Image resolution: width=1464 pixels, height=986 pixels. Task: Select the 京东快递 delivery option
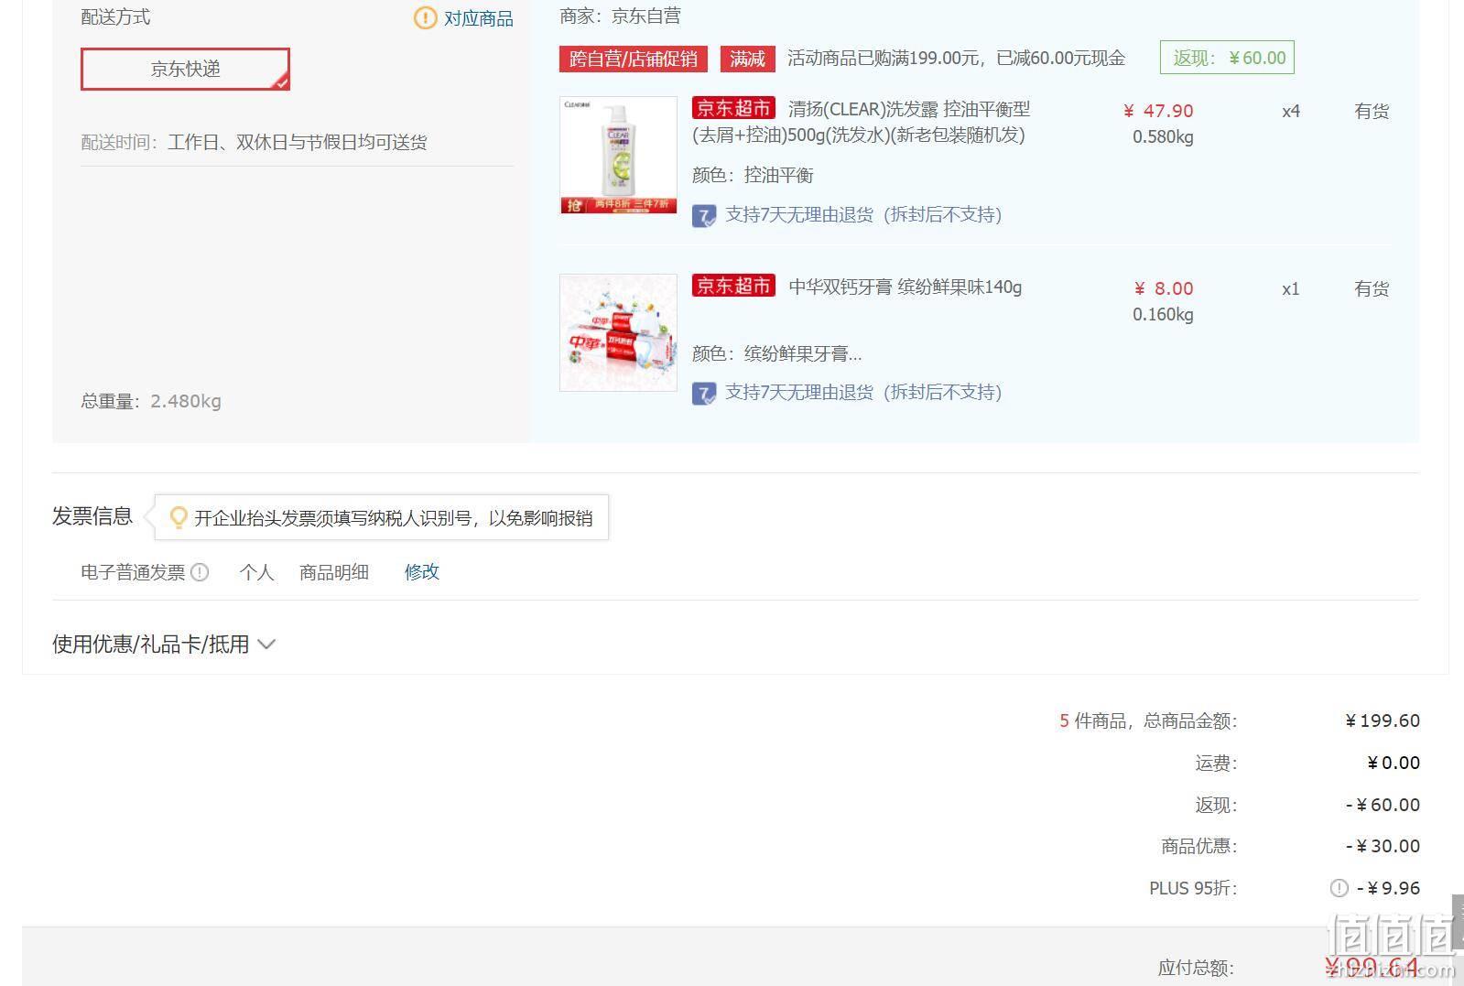tap(185, 70)
